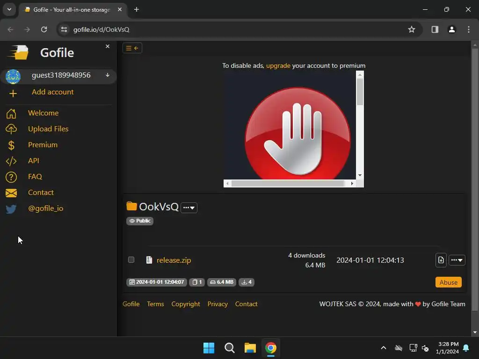
Task: Open Chrome's three-dot menu
Action: 469,29
